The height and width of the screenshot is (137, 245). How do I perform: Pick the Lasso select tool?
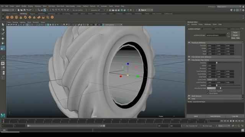pyautogui.click(x=3, y=29)
